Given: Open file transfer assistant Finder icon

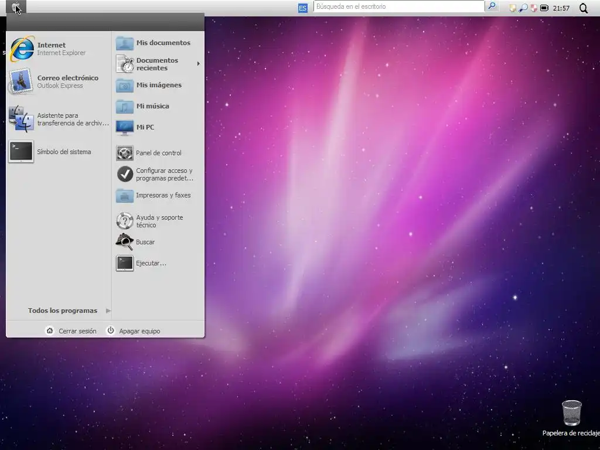Looking at the screenshot, I should point(21,119).
